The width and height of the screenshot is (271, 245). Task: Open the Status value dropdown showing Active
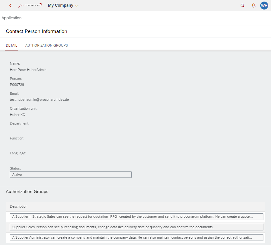coord(71,175)
